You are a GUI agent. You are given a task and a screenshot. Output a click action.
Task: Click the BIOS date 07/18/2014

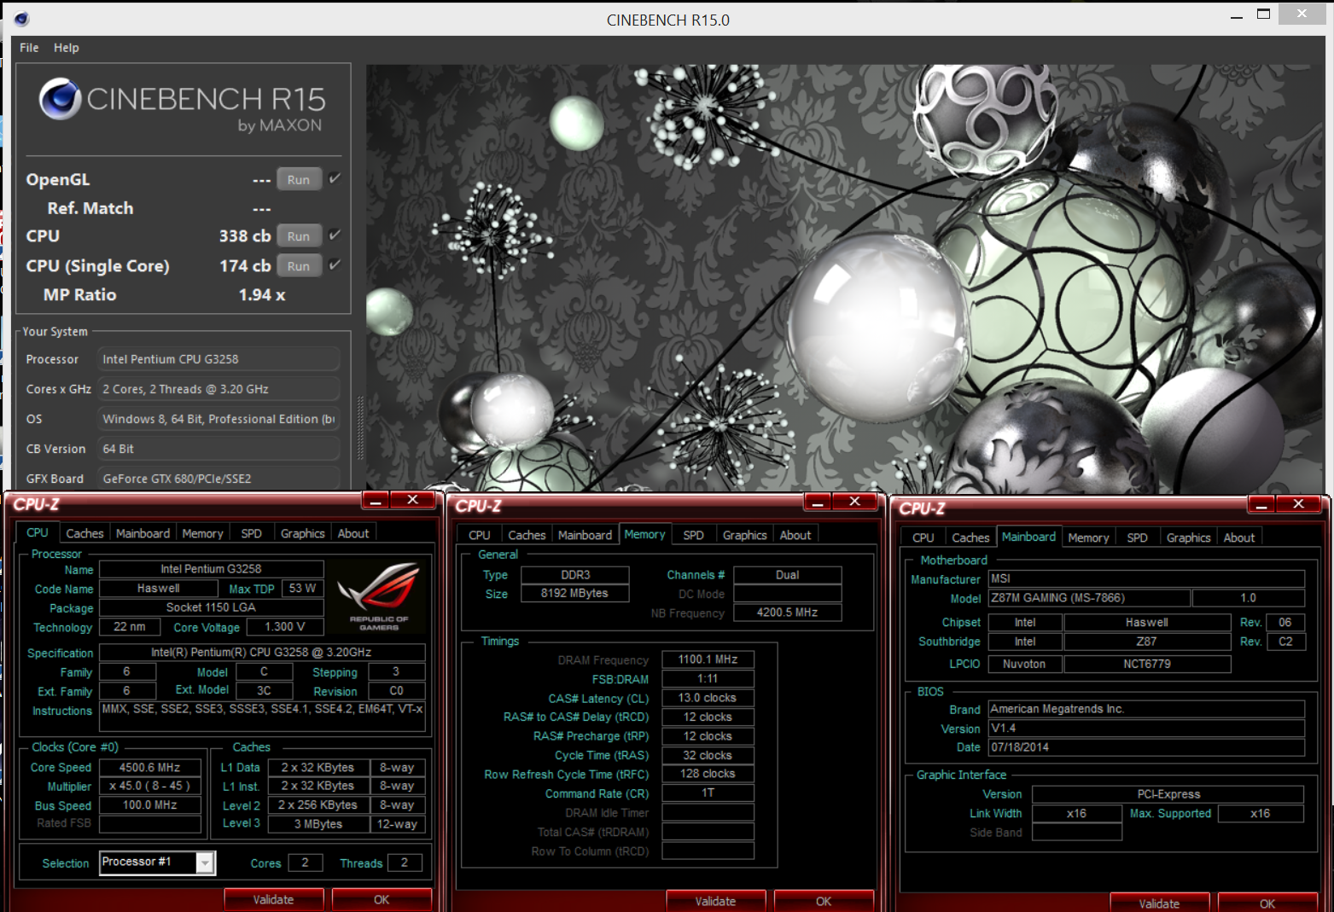[x=1146, y=747]
